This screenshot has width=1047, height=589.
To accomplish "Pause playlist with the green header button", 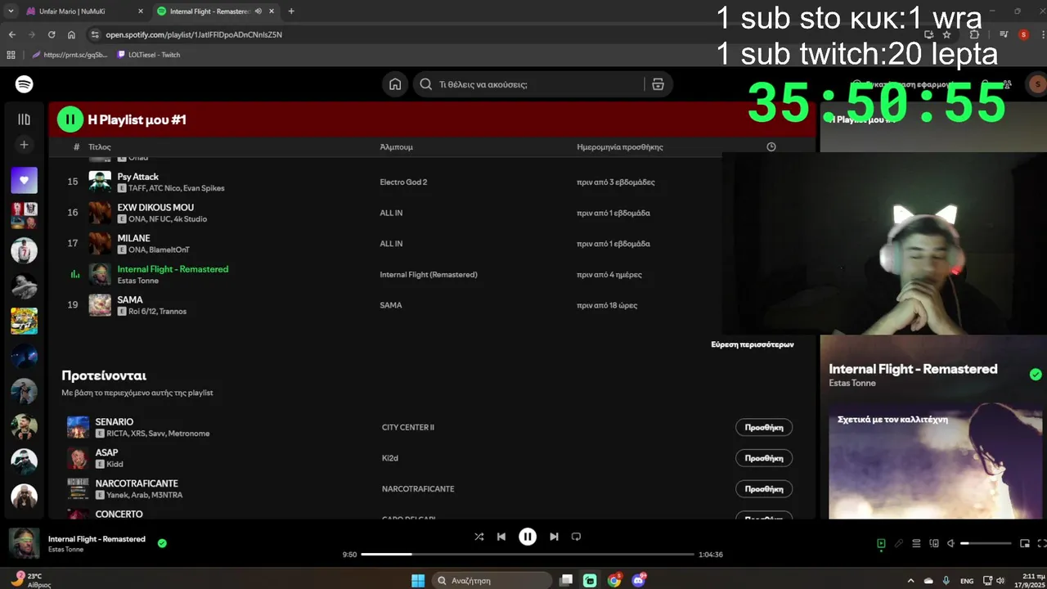I will [x=70, y=119].
